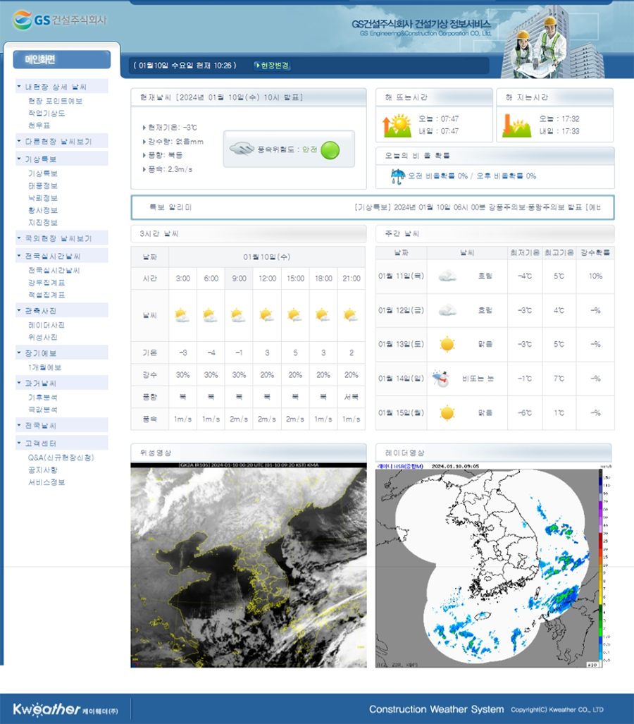This screenshot has height=724, width=634.
Task: Toggle the 관측사진 sidebar section
Action: pyautogui.click(x=41, y=310)
